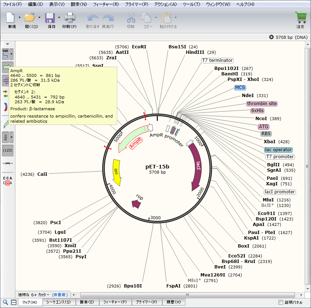The height and width of the screenshot is (308, 311).
Task: Select the lacI feature arrow on the map
Action: pos(197,167)
